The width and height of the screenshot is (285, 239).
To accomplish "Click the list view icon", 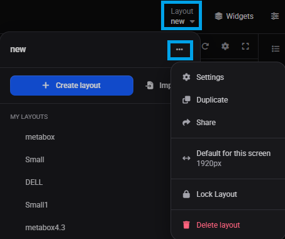I will pyautogui.click(x=276, y=48).
